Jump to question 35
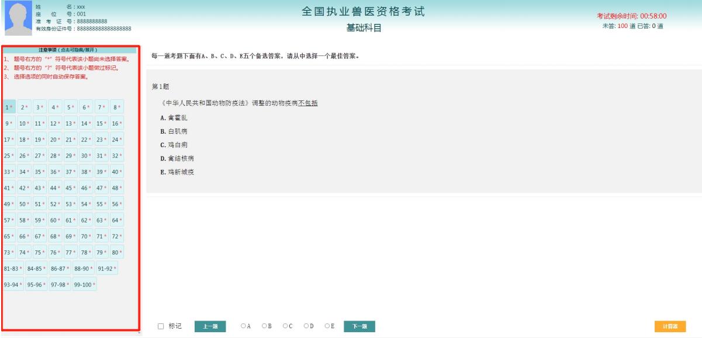The image size is (702, 338). [x=40, y=172]
